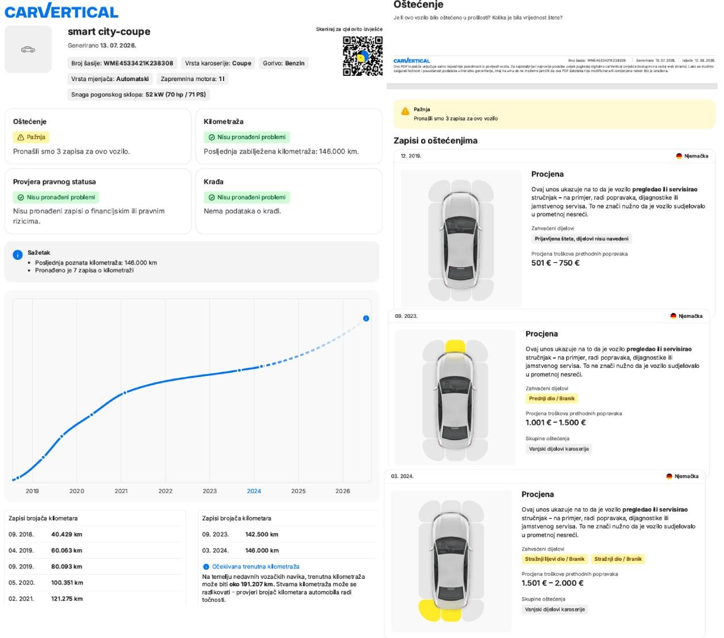Click the "Vrsta karoserije: Coupe" chip
Image resolution: width=724 pixels, height=638 pixels.
click(218, 63)
